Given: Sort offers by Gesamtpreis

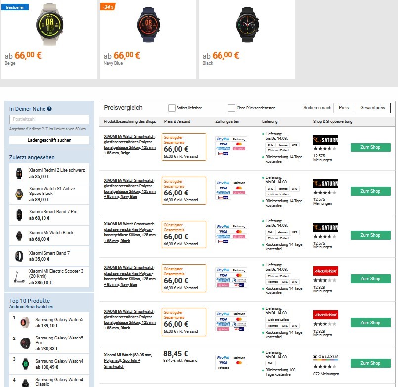Looking at the screenshot, I should [x=373, y=108].
